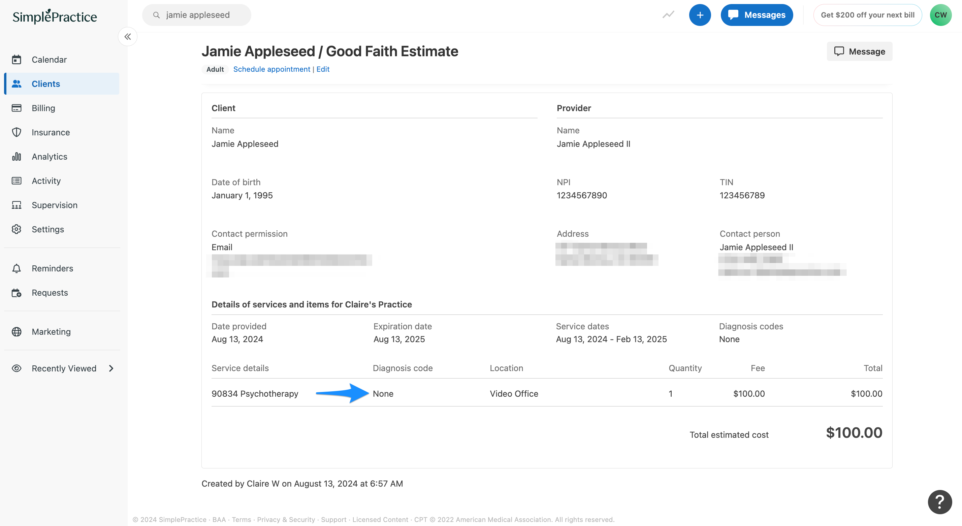The image size is (962, 526).
Task: Click the Supervision icon
Action: coord(17,205)
